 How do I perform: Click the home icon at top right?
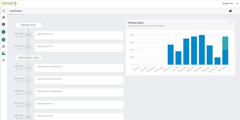click(x=230, y=11)
